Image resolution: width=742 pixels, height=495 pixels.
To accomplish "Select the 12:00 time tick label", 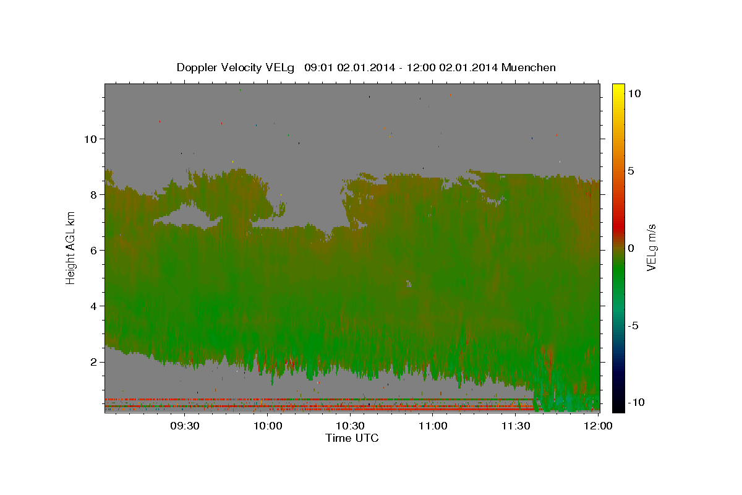I will (599, 426).
